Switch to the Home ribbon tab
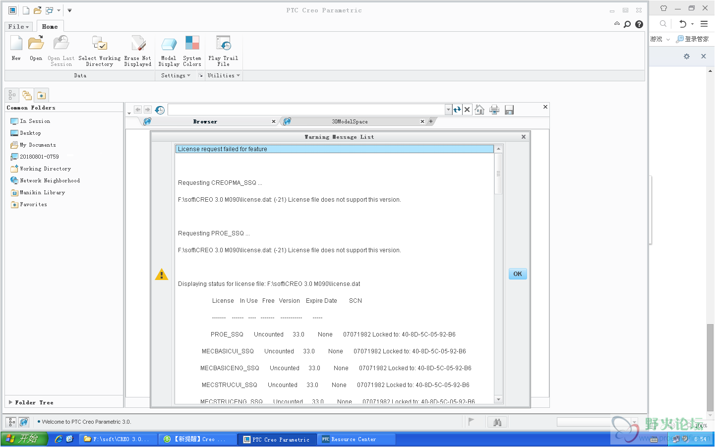 click(50, 26)
